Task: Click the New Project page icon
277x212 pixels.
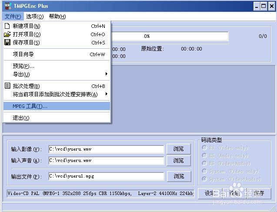Action: coord(7,26)
